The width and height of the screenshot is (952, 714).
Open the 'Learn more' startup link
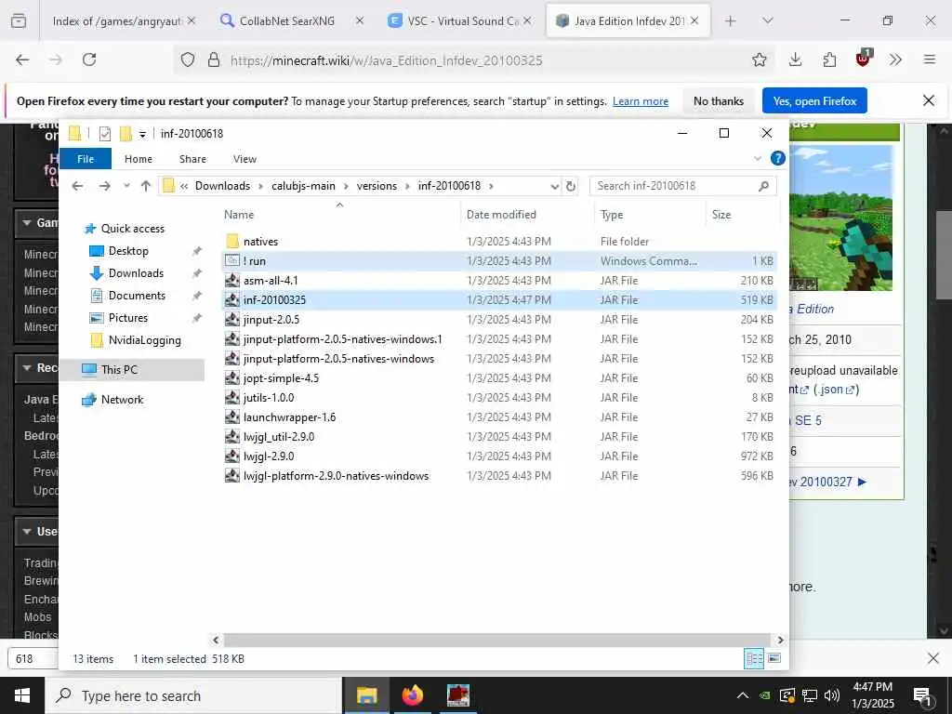click(640, 101)
